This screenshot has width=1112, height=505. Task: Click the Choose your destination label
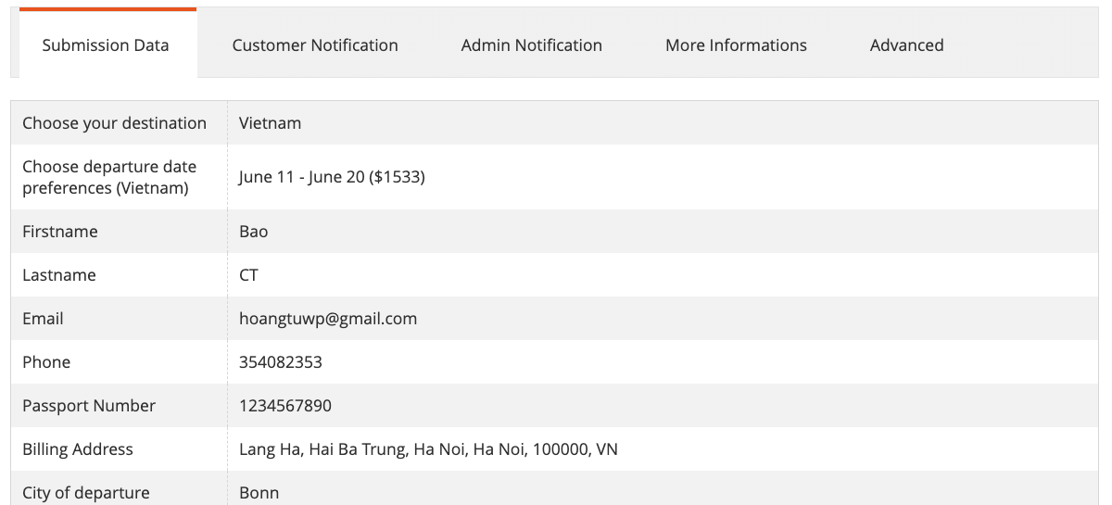coord(114,123)
